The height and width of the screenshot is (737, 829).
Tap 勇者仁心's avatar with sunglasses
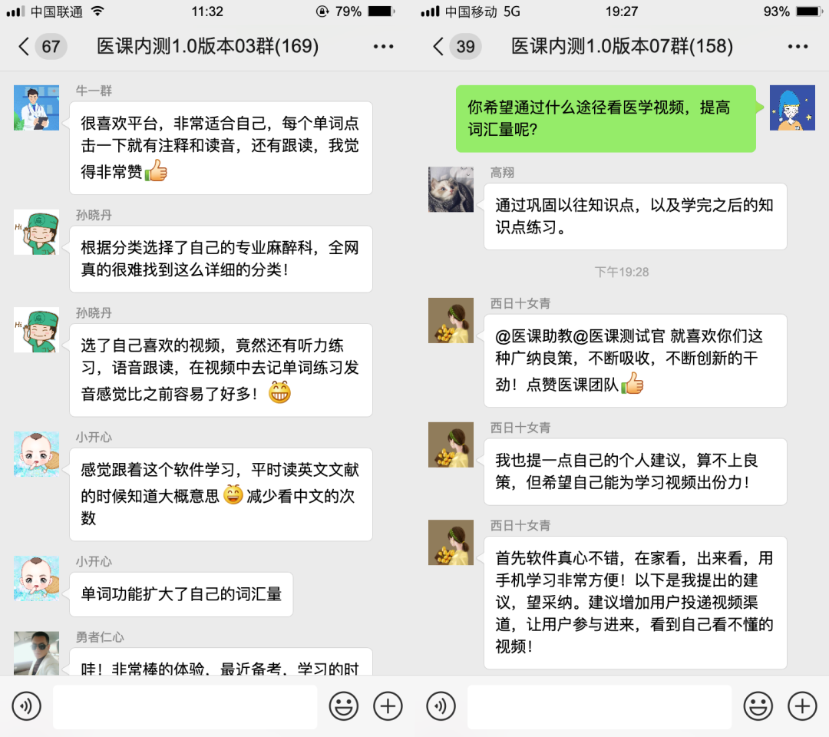(x=37, y=653)
